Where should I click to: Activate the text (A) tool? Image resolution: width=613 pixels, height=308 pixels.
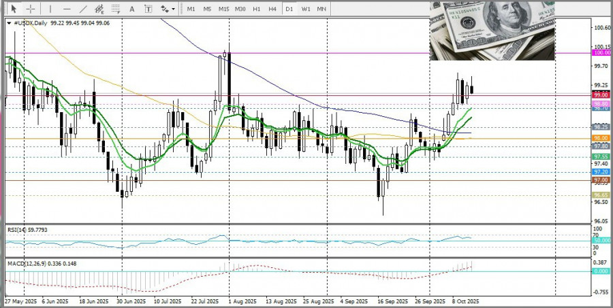pyautogui.click(x=132, y=9)
